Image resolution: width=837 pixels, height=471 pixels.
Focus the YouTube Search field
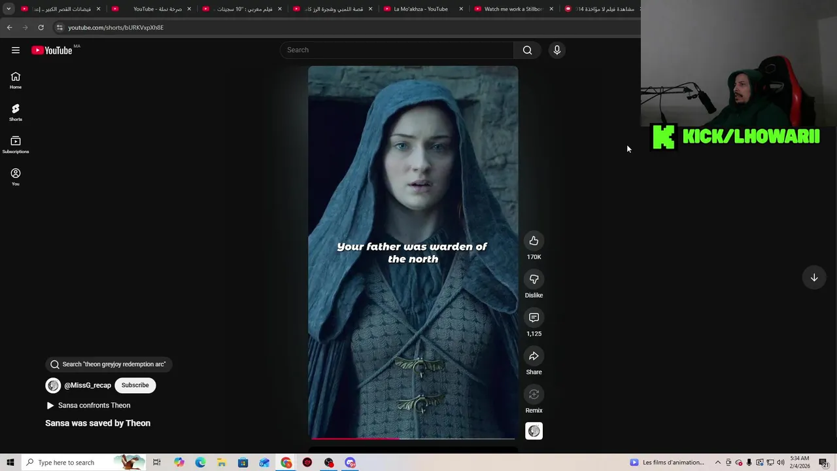pos(397,50)
